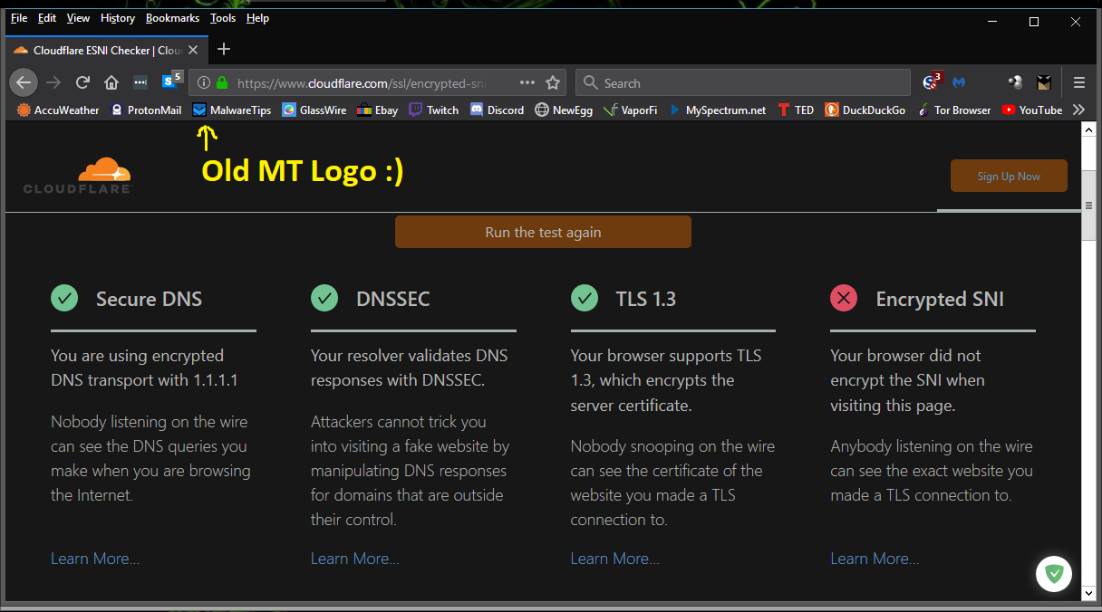The width and height of the screenshot is (1102, 612).
Task: Open Learn More under Secure DNS
Action: 95,559
